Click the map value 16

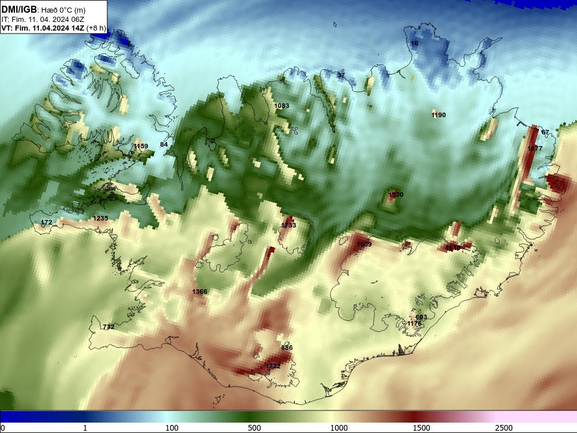coord(414,43)
